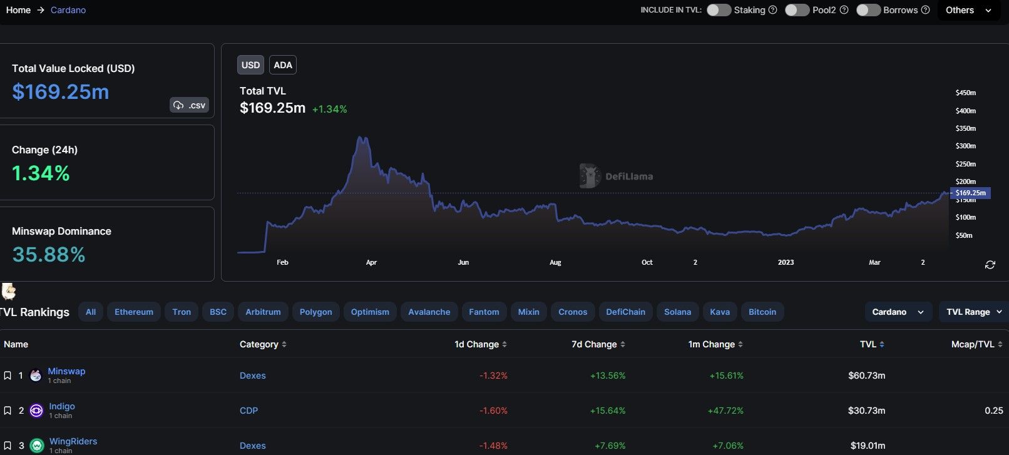Go to Home breadcrumb link
The height and width of the screenshot is (455, 1009).
click(18, 10)
